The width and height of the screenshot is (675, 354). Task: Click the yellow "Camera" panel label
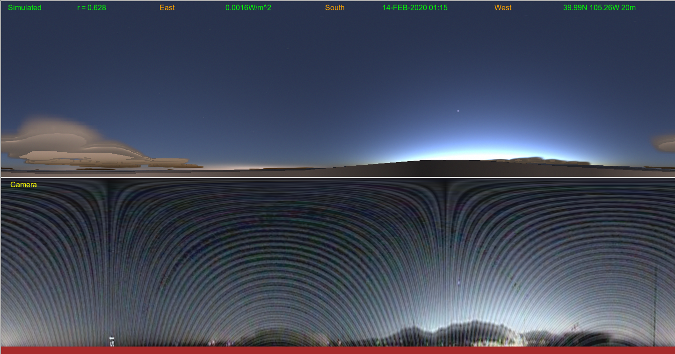coord(23,185)
